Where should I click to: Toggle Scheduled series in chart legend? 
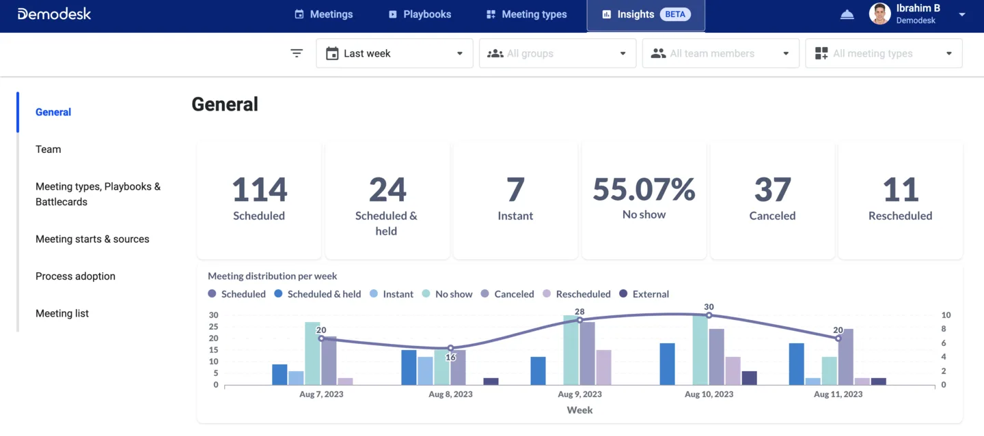click(236, 294)
